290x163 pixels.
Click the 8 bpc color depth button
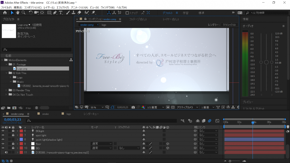28,108
